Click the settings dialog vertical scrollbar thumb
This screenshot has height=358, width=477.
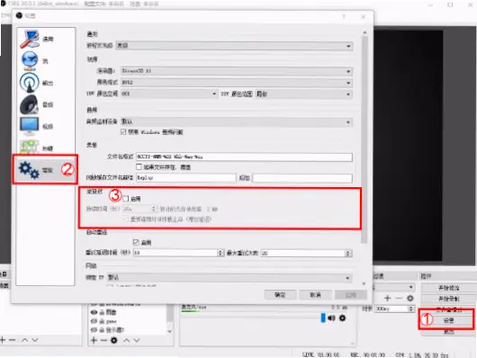pos(364,140)
